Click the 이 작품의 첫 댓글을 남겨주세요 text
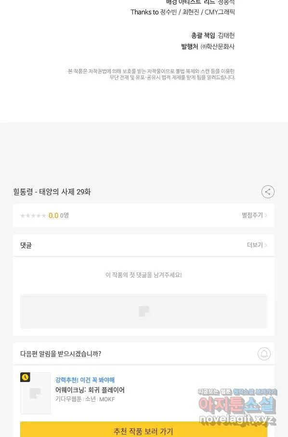Image resolution: width=288 pixels, height=437 pixels. 144,275
